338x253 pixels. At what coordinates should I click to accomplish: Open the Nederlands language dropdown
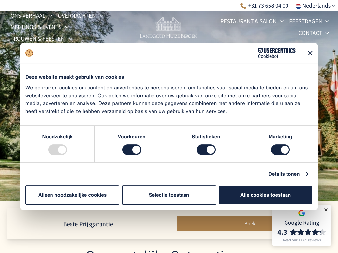[316, 6]
